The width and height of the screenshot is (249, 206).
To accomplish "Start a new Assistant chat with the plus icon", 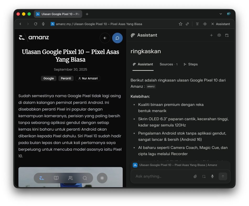I will [x=212, y=35].
